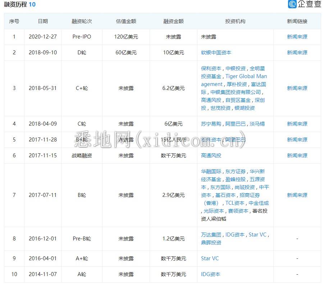Select the round cell Pre-B轮
The image size is (324, 284).
[x=82, y=239]
